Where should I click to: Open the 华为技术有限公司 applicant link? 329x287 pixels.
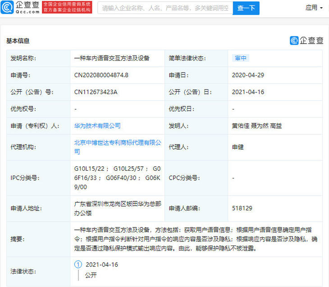(x=97, y=126)
